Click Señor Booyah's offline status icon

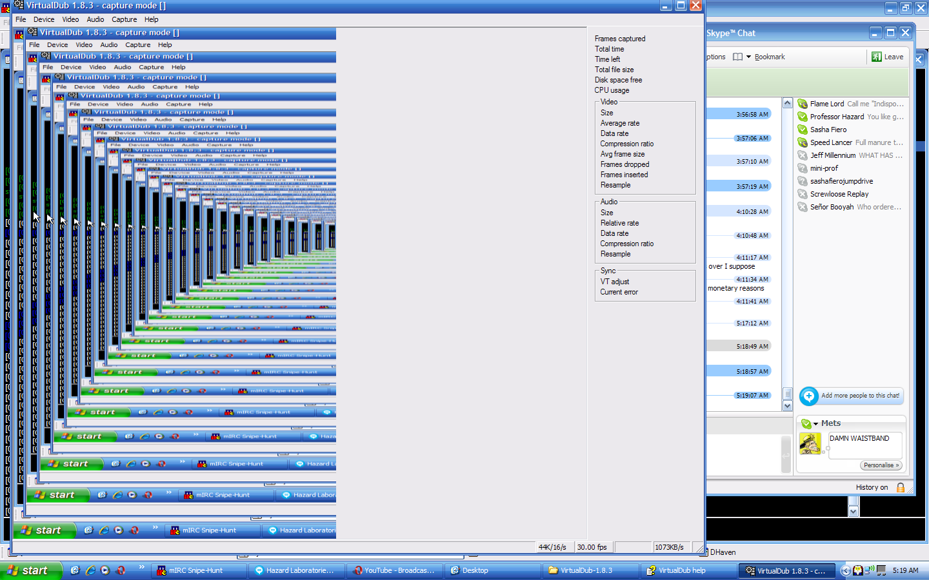[803, 207]
